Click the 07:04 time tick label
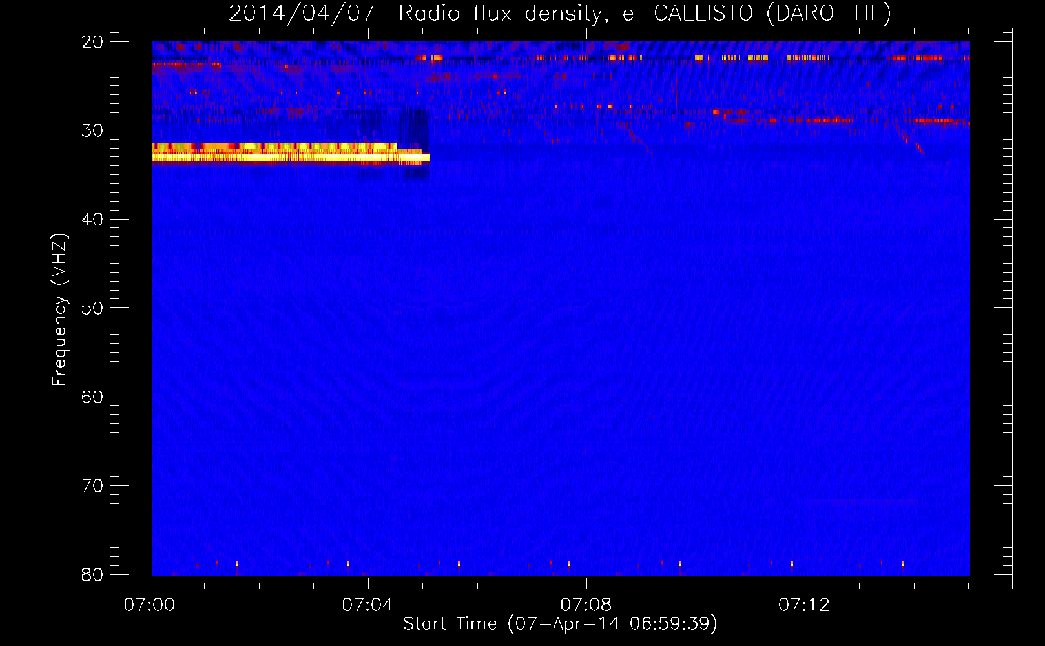This screenshot has height=646, width=1045. click(367, 605)
